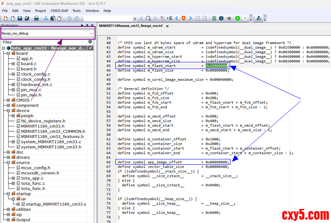Click the highlighted 0x28000000 value in editor
This screenshot has height=223, width=331.
pos(216,66)
